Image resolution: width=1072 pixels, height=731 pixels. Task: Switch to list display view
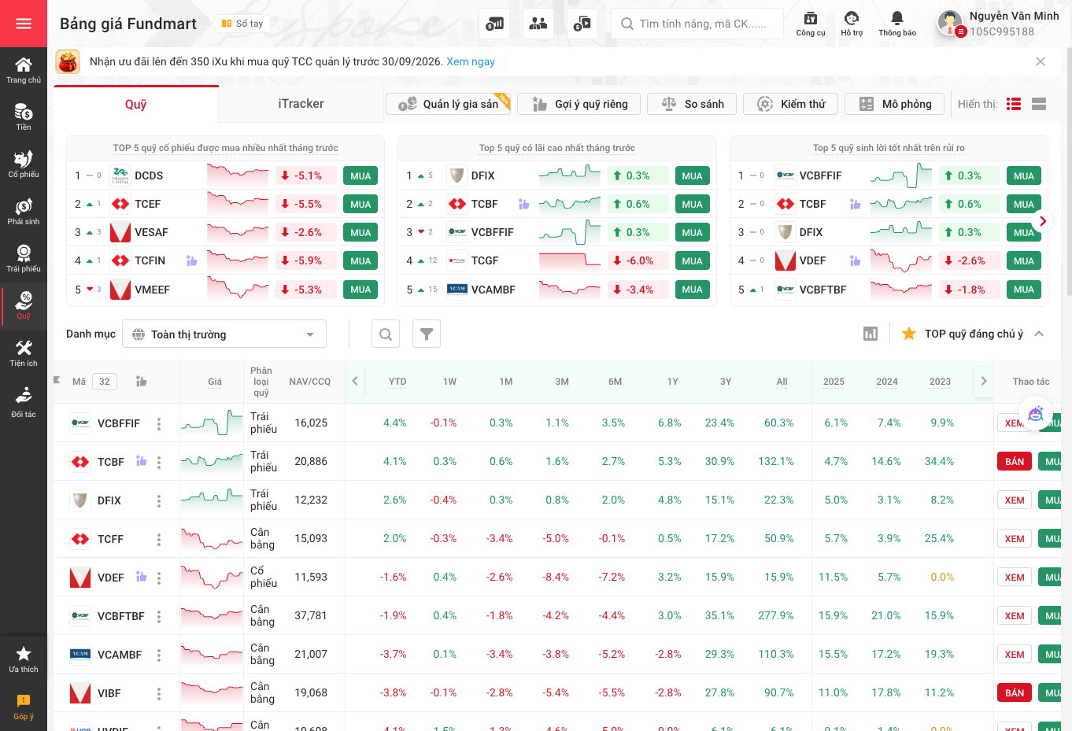pyautogui.click(x=1014, y=104)
